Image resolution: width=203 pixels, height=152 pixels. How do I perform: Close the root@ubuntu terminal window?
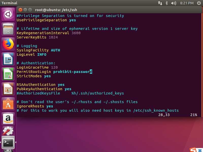20,10
